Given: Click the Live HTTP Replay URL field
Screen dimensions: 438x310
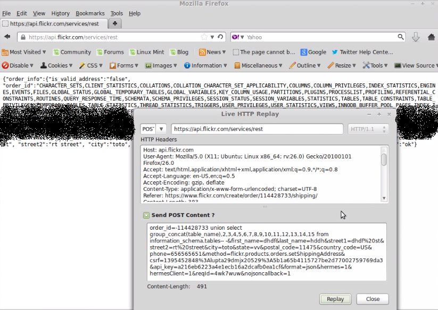Looking at the screenshot, I should (257, 129).
